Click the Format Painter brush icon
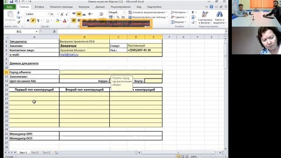The width and height of the screenshot is (281, 158). pos(18,22)
